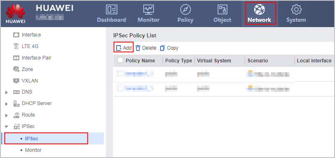Screen dimensions: 335x158
Task: Tick the select-all Policy Name checkbox
Action: pyautogui.click(x=120, y=60)
